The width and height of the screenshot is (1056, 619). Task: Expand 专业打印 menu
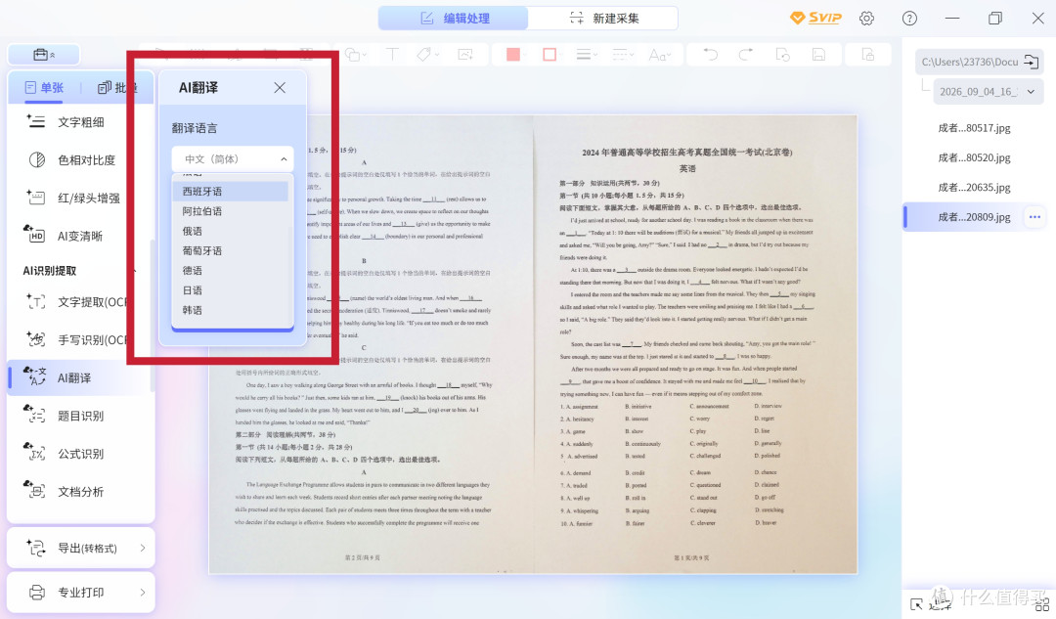tap(81, 592)
